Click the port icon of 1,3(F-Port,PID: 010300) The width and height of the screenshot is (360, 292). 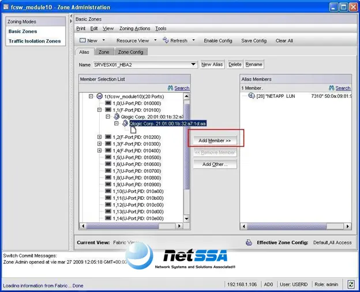(108, 143)
